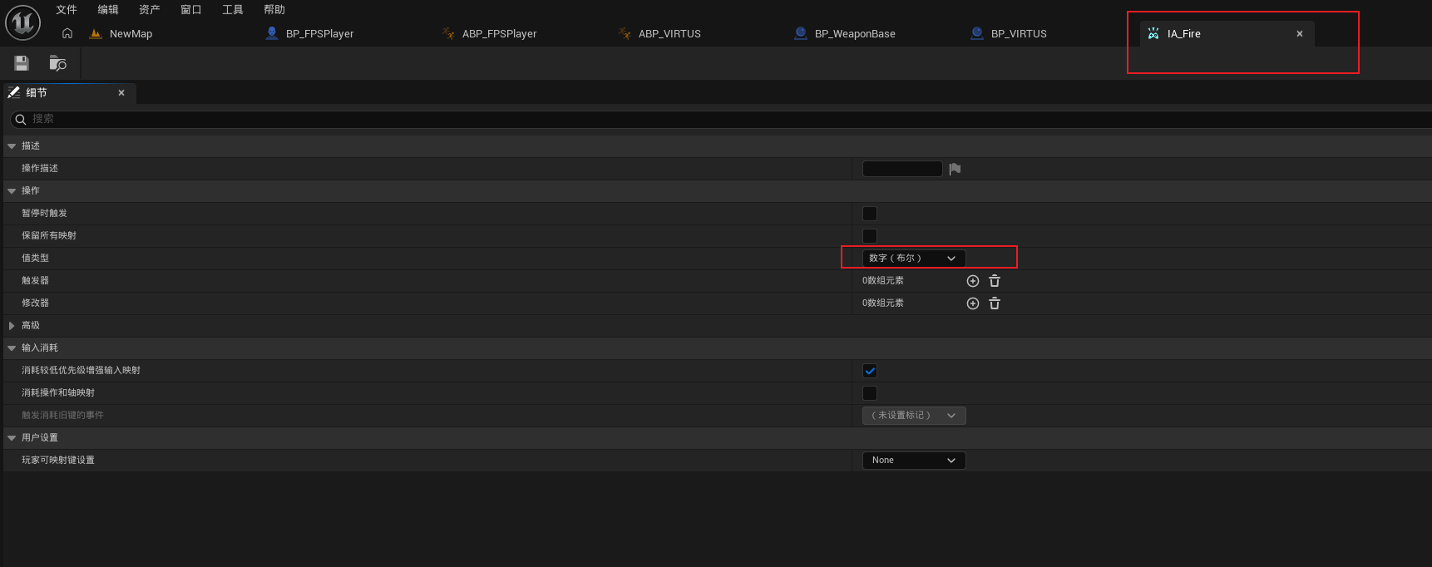The image size is (1432, 567).
Task: Open the 玩家可映射键设置 None dropdown
Action: 914,461
